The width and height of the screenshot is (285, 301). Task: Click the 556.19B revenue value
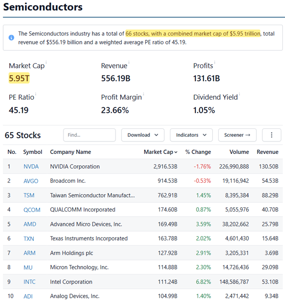pyautogui.click(x=116, y=78)
